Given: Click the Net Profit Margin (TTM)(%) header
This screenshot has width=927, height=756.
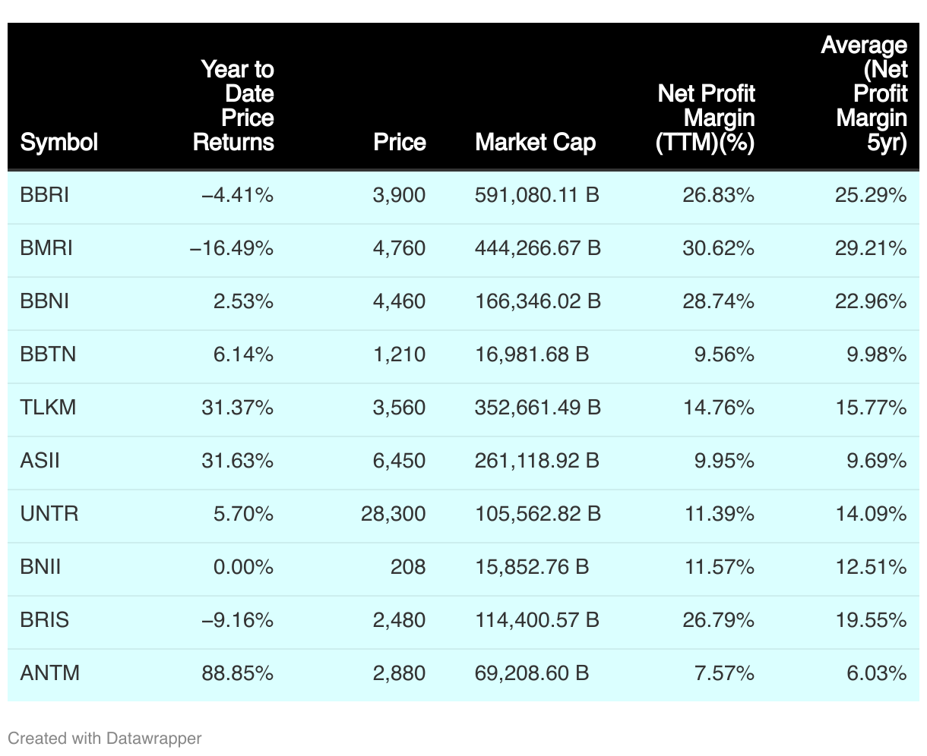Looking at the screenshot, I should [x=706, y=118].
